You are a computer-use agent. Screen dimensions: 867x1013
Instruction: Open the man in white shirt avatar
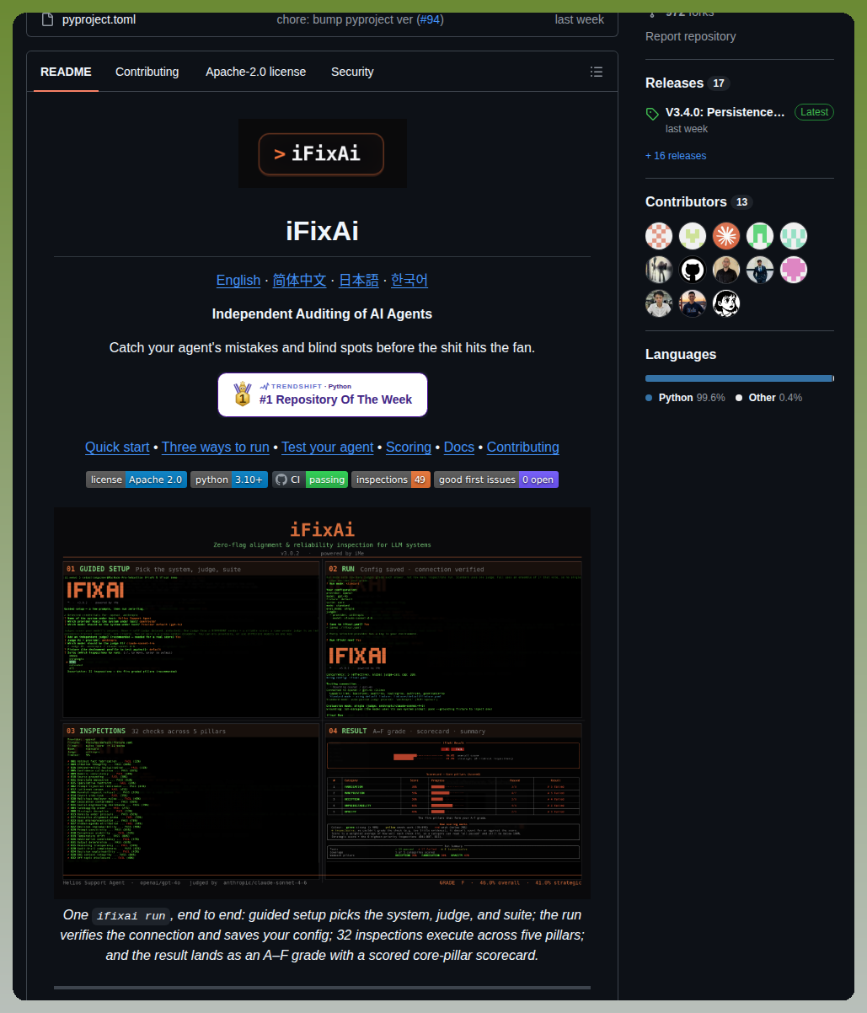[x=659, y=303]
